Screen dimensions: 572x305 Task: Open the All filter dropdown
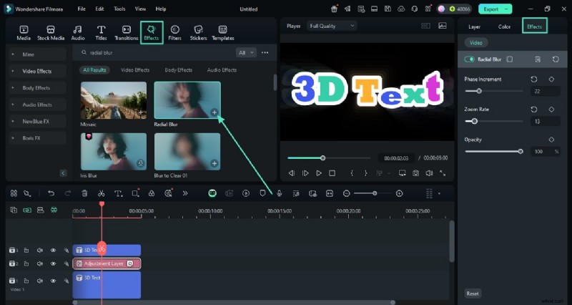pyautogui.click(x=246, y=52)
